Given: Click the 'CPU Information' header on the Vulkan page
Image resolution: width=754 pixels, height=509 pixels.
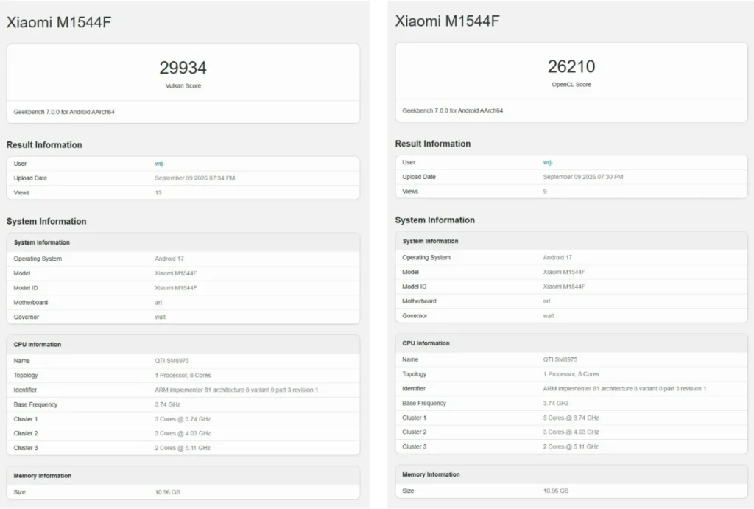Looking at the screenshot, I should pyautogui.click(x=38, y=345).
